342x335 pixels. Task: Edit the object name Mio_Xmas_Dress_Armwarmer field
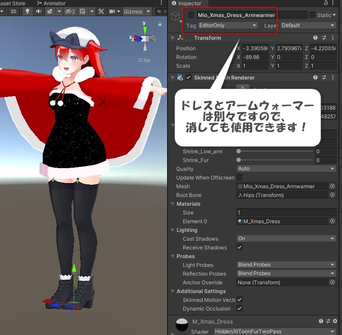coord(252,15)
